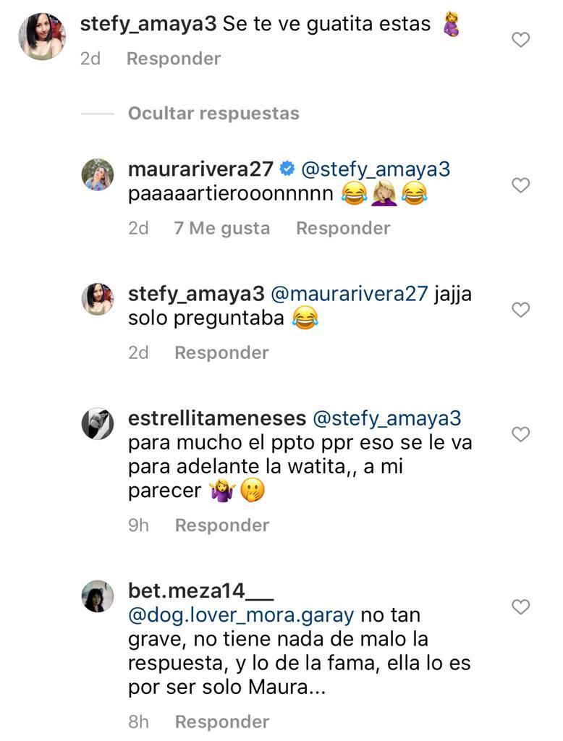View the 7 Me gusta list

(x=222, y=227)
